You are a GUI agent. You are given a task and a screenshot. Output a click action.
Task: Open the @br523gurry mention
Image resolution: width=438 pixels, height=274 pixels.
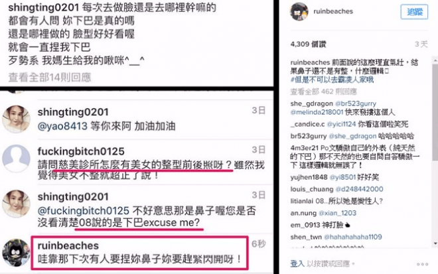tap(356, 103)
